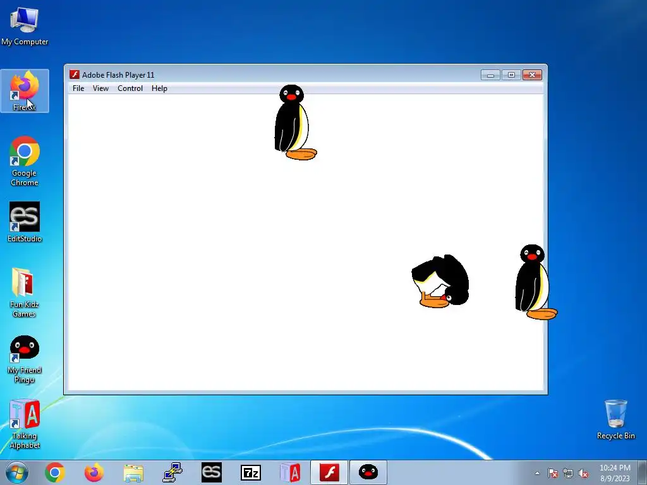Open network status tray icon

coord(568,473)
